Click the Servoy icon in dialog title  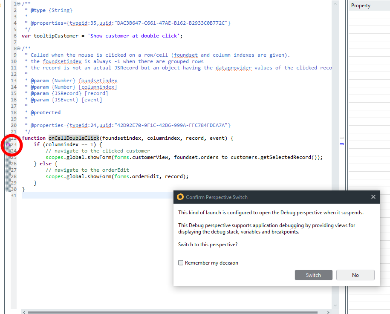[x=180, y=197]
